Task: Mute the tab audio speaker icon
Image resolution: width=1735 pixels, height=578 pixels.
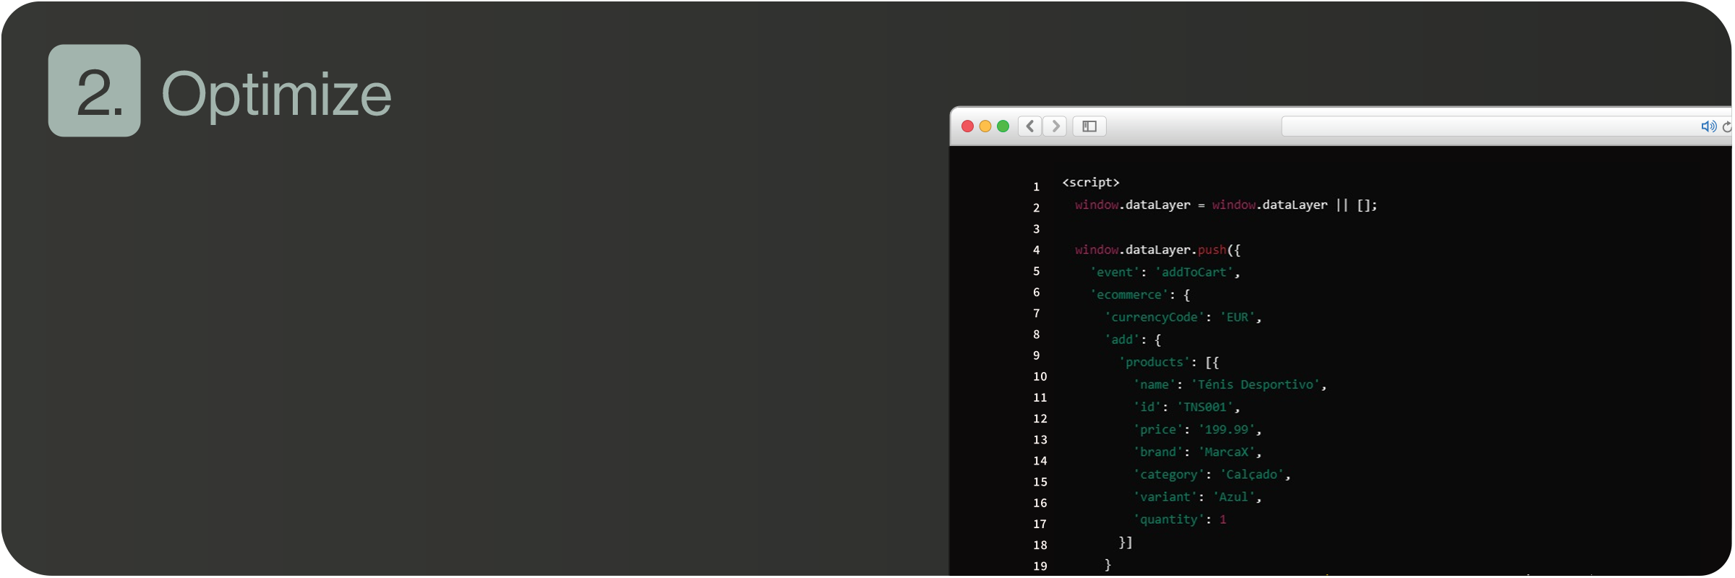Action: 1708,126
